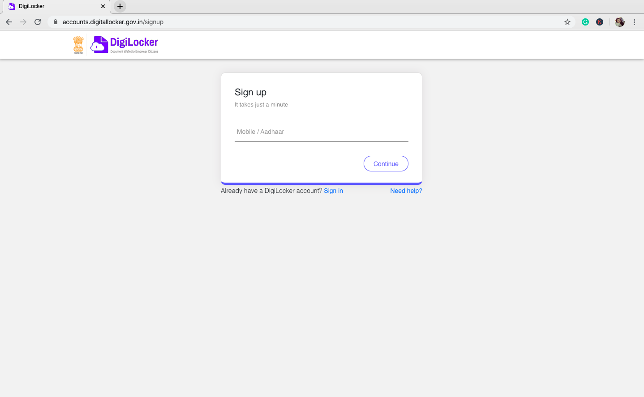Click the Indian national emblem logo
Viewport: 644px width, 397px height.
[x=78, y=45]
